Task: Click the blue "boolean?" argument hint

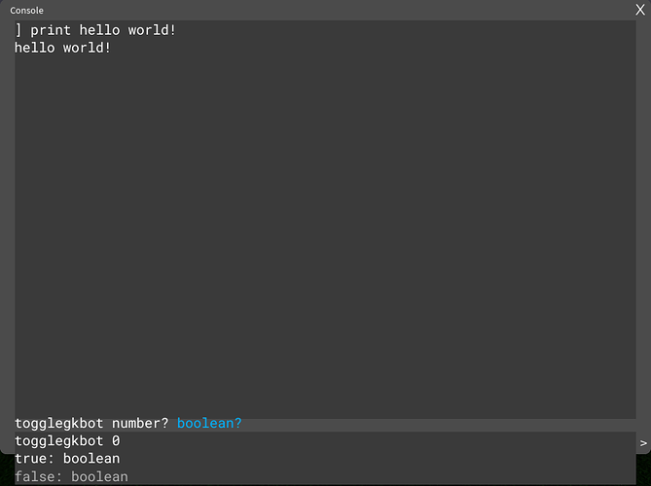Action: (x=209, y=424)
